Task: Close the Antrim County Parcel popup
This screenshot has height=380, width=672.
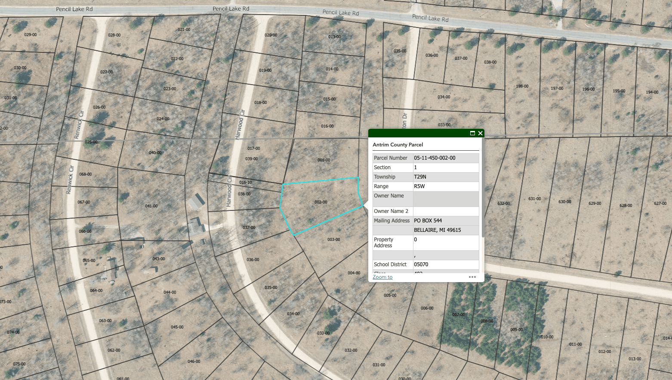Action: click(480, 133)
